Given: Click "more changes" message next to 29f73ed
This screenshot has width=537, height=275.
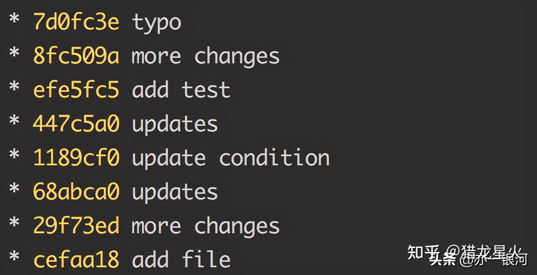Looking at the screenshot, I should point(205,226).
